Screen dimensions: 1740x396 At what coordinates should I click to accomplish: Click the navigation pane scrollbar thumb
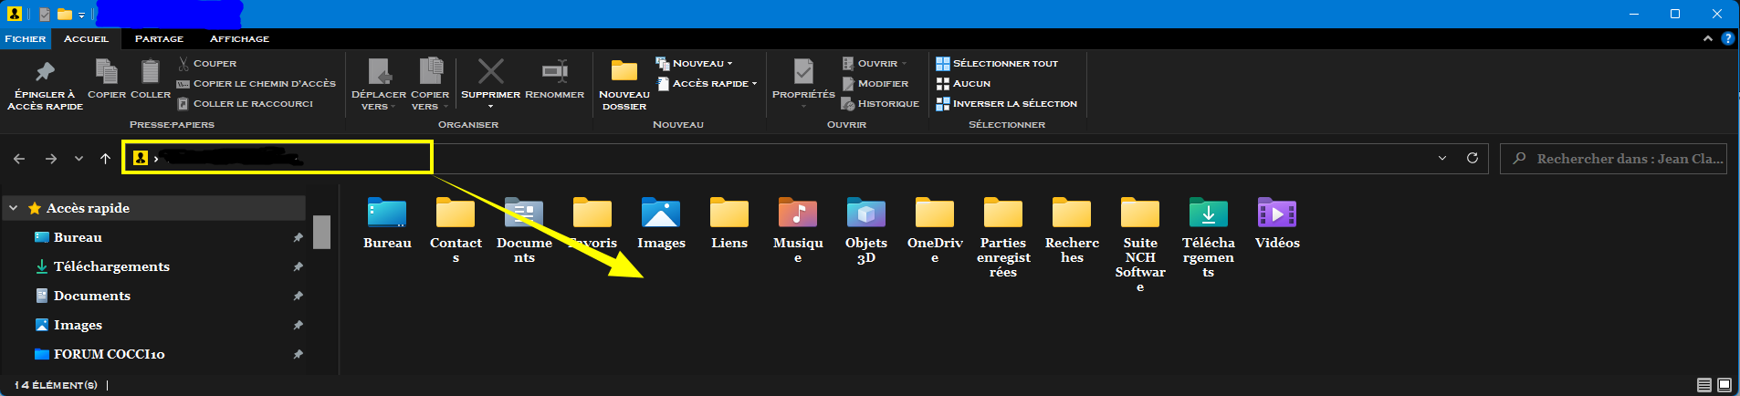point(321,232)
